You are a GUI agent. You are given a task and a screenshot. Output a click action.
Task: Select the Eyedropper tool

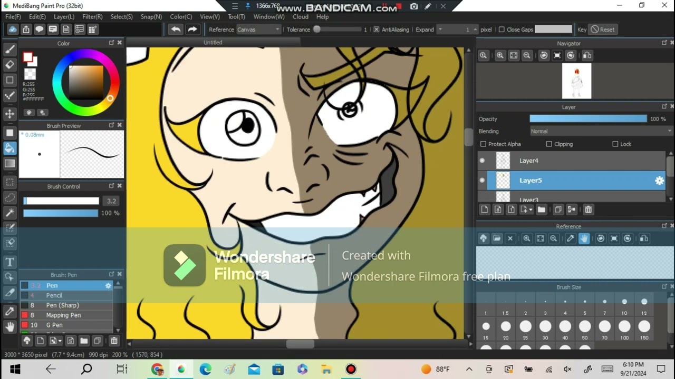point(9,312)
